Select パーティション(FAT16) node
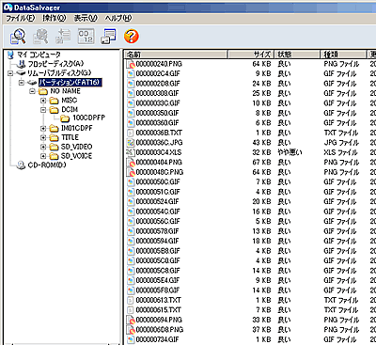This screenshot has width=376, height=345. tap(70, 83)
